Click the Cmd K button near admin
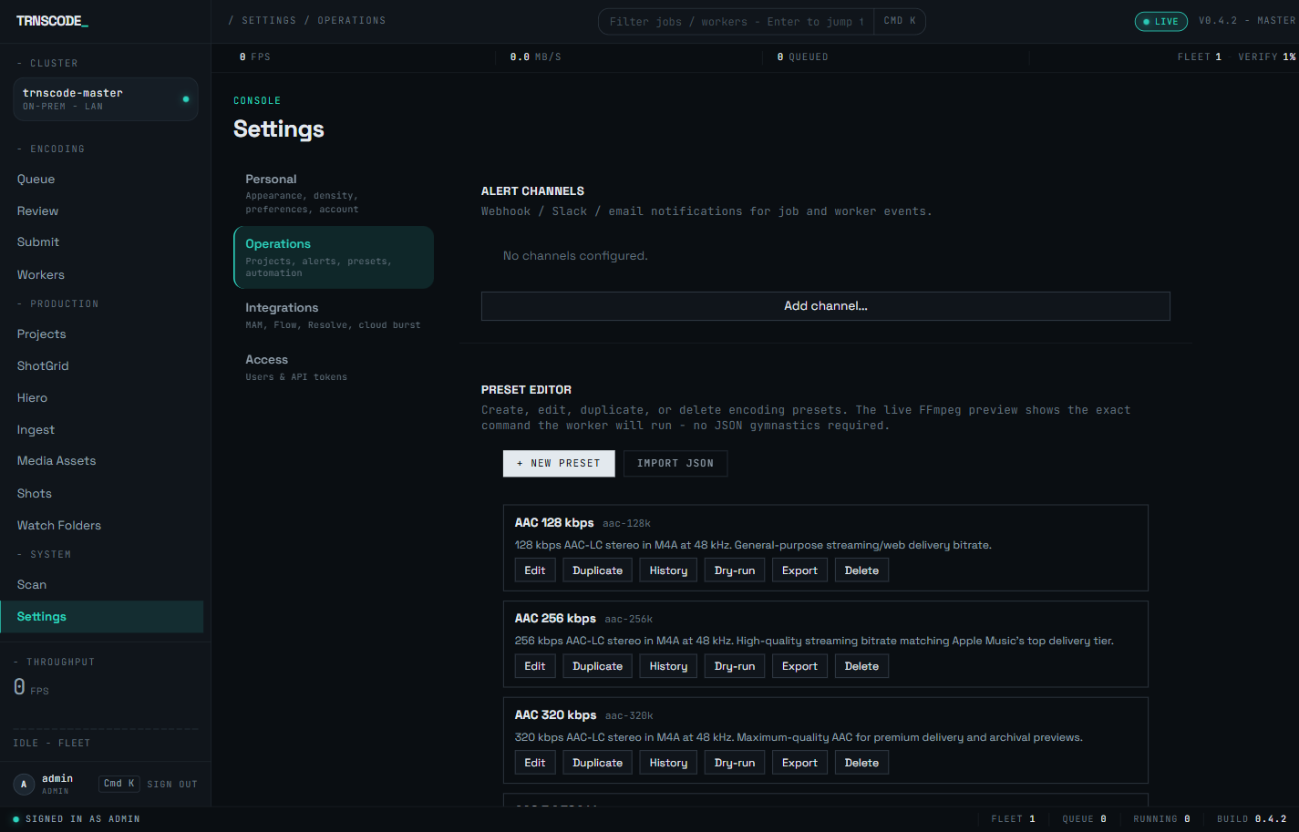 tap(119, 784)
